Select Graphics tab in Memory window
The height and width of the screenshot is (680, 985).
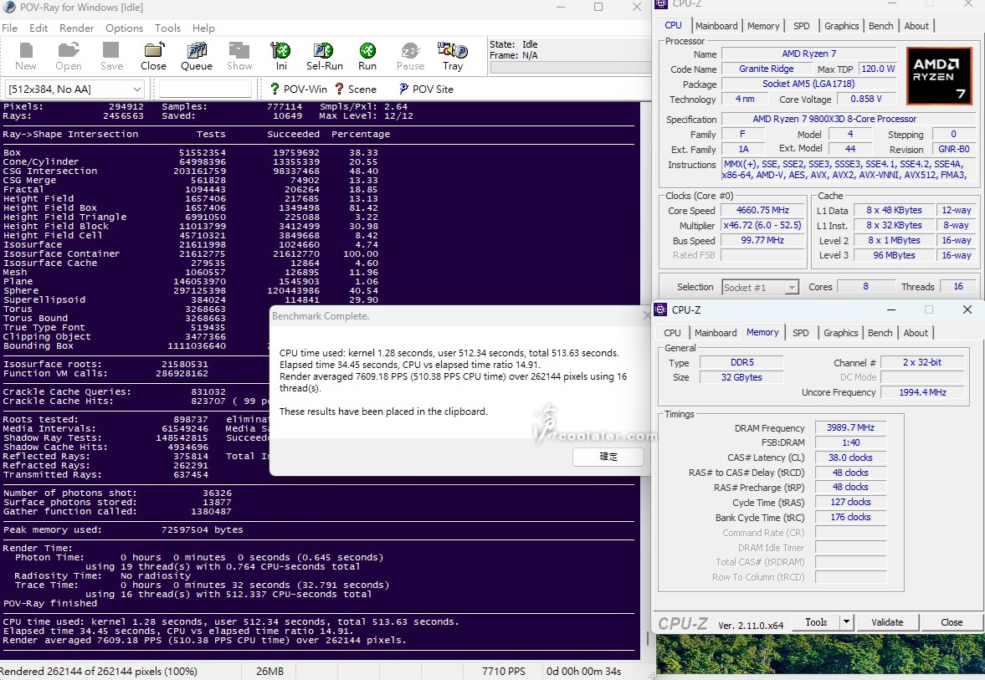(840, 333)
